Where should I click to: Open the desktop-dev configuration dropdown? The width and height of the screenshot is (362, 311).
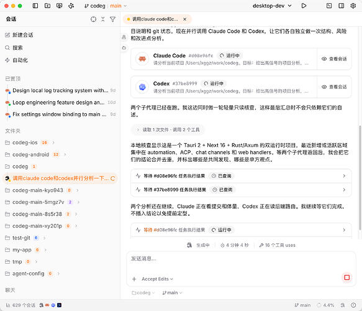tap(272, 6)
